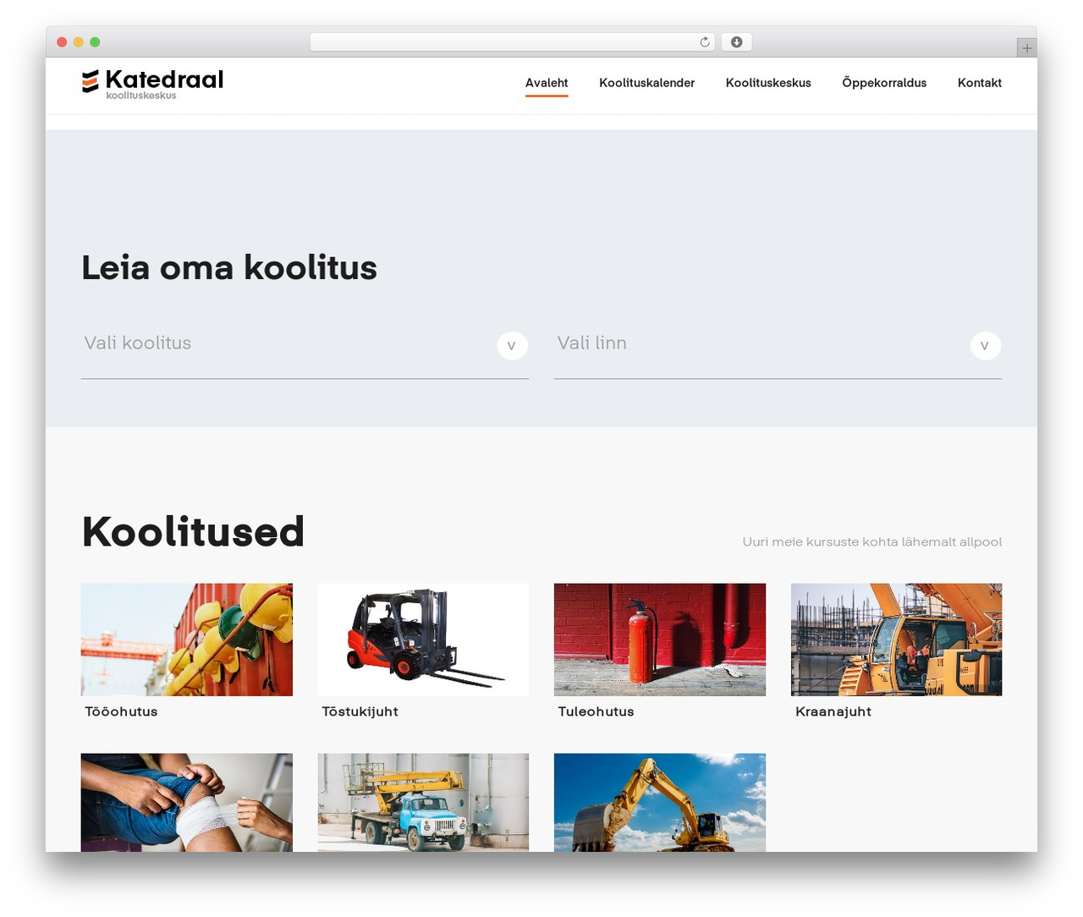Screen dimensions: 1083x917
Task: Open the yellow excavator thumbnail
Action: [x=660, y=802]
